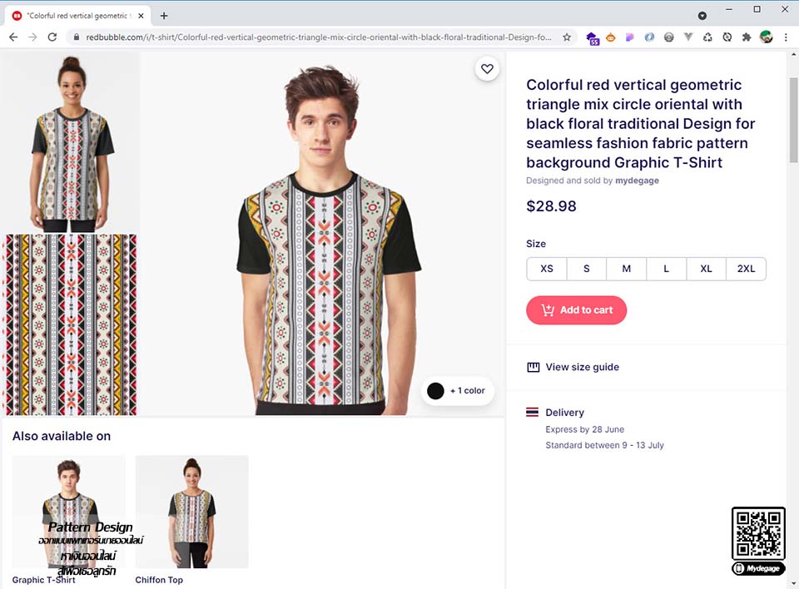Open the tab search dropdown arrow
This screenshot has width=799, height=589.
click(x=702, y=16)
